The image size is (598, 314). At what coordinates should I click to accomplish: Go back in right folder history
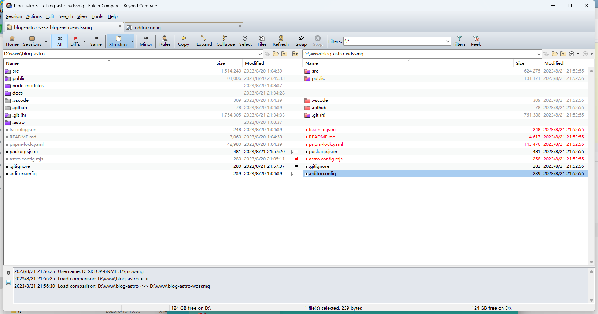(x=572, y=54)
